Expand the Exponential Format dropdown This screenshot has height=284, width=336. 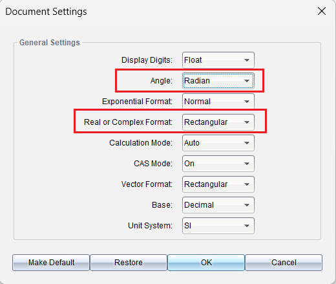pos(218,102)
